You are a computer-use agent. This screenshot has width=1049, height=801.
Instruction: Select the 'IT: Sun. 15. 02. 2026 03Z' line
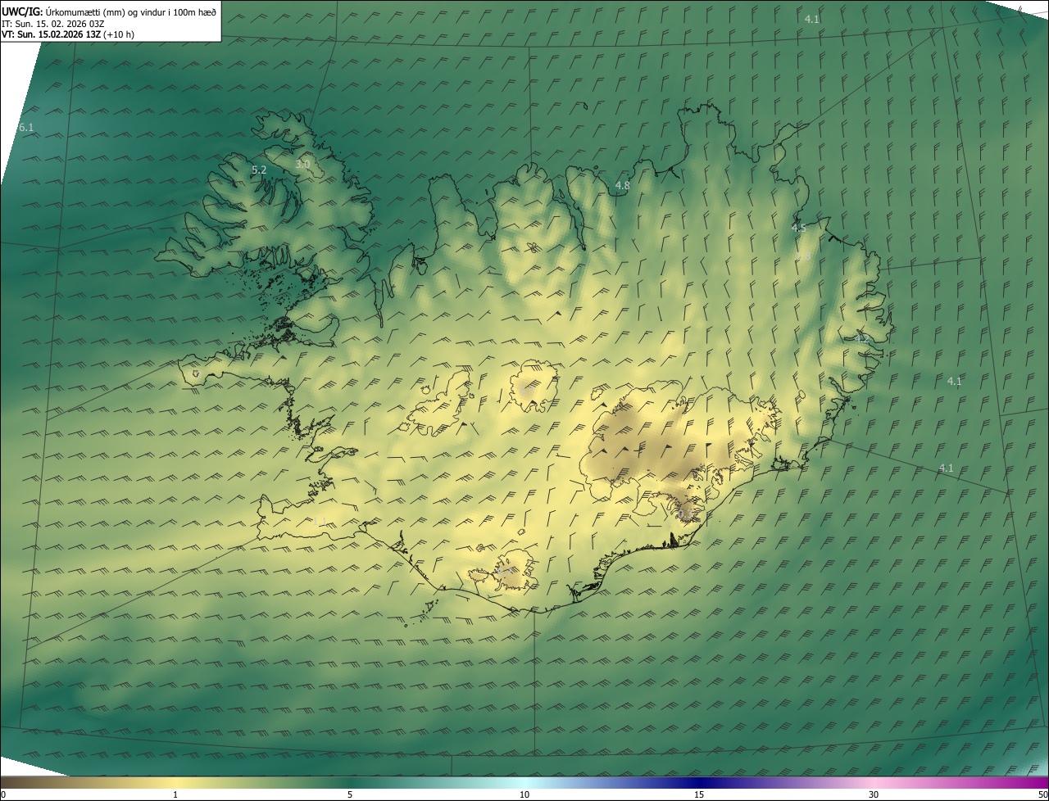(53, 23)
